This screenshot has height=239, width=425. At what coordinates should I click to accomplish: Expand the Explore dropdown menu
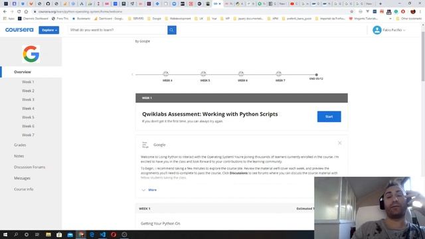[x=48, y=30]
